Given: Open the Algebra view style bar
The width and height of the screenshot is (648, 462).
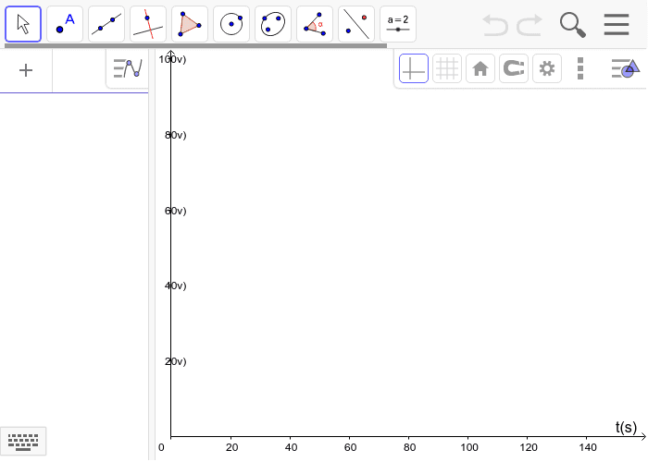Looking at the screenshot, I should [x=128, y=68].
